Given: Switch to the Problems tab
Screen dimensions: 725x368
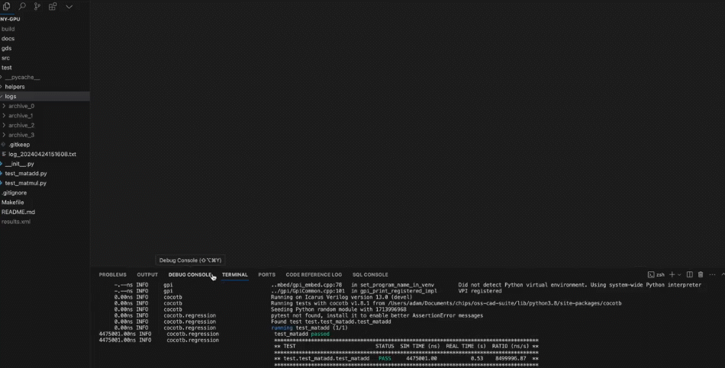Looking at the screenshot, I should tap(112, 274).
